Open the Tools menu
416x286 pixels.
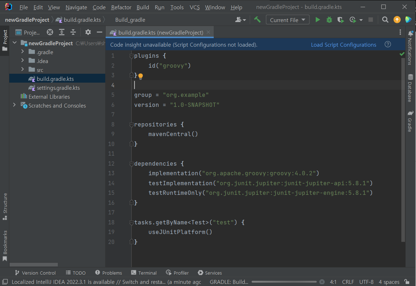coord(177,7)
